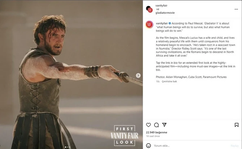Select the second carousel dot indicator
This screenshot has width=242, height=149.
tap(68, 147)
